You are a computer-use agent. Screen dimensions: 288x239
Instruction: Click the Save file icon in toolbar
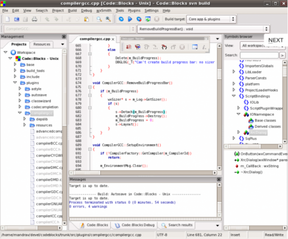26,19
